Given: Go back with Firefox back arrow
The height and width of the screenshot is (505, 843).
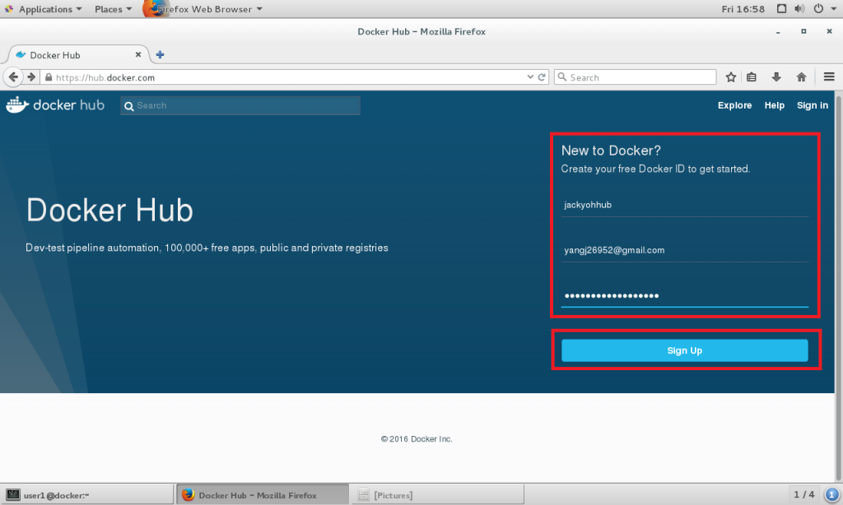Looking at the screenshot, I should tap(13, 77).
